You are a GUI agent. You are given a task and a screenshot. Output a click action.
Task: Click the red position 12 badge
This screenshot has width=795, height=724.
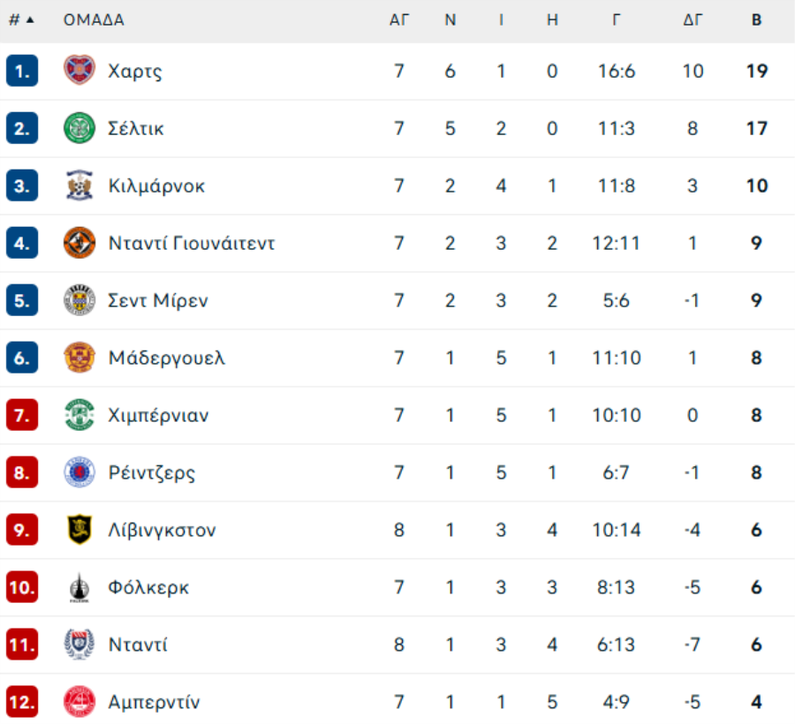click(x=22, y=702)
